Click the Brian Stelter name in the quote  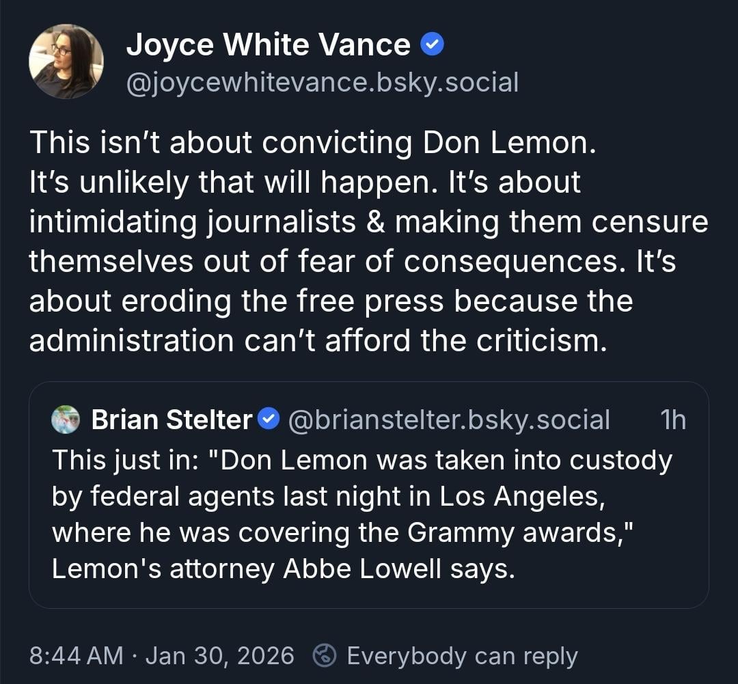[x=172, y=420]
